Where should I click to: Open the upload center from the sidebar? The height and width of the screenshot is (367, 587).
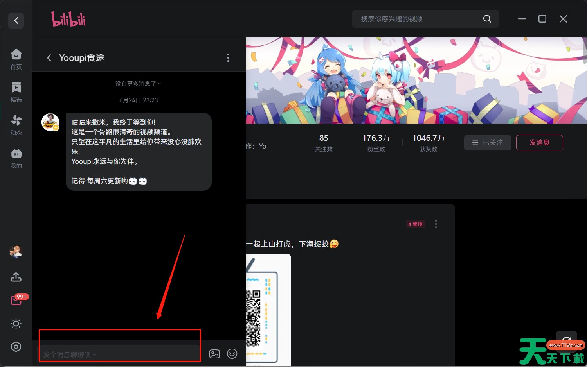pyautogui.click(x=16, y=277)
